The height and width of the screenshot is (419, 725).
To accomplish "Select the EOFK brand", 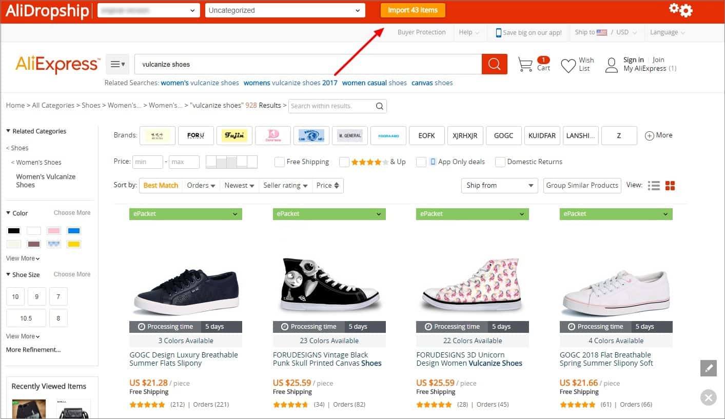I will click(427, 135).
